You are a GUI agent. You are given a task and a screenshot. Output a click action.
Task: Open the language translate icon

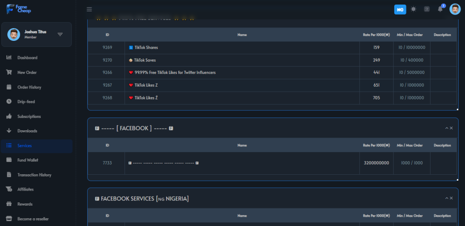(x=427, y=9)
